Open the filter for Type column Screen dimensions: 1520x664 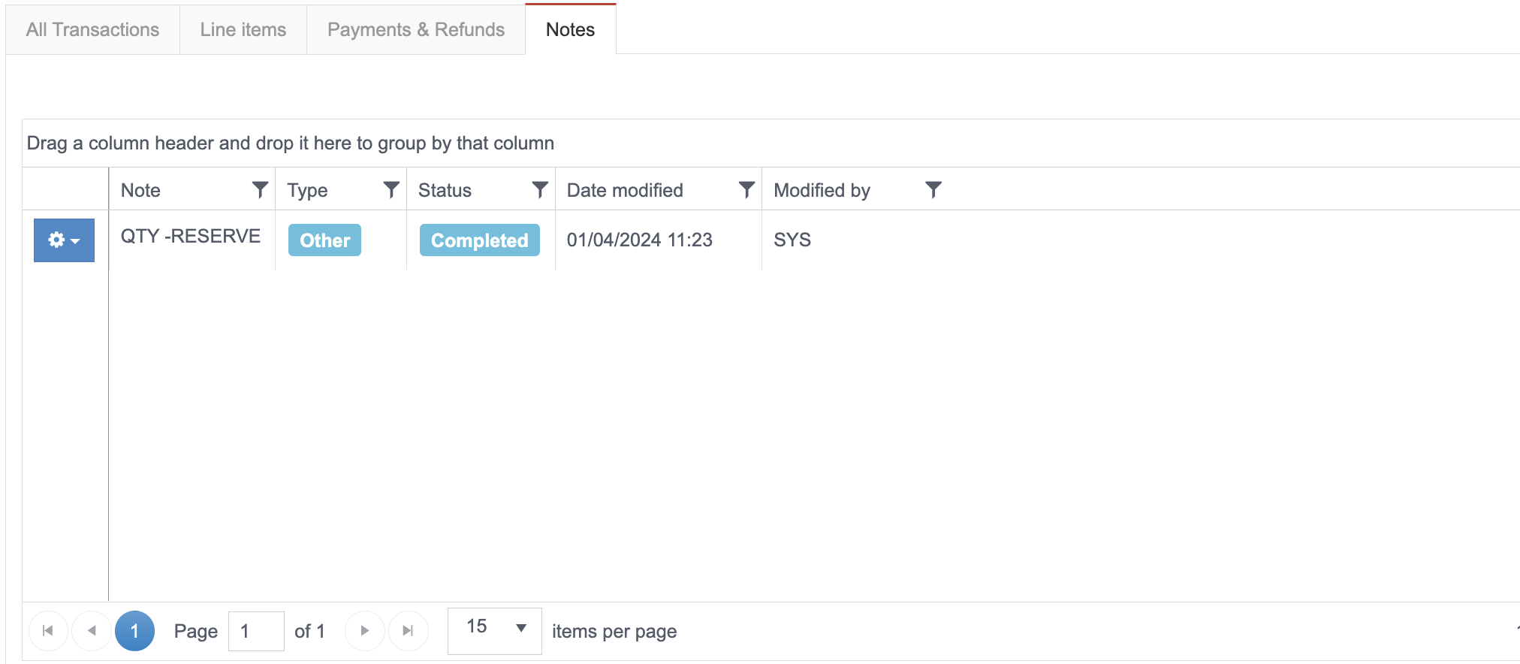point(391,190)
